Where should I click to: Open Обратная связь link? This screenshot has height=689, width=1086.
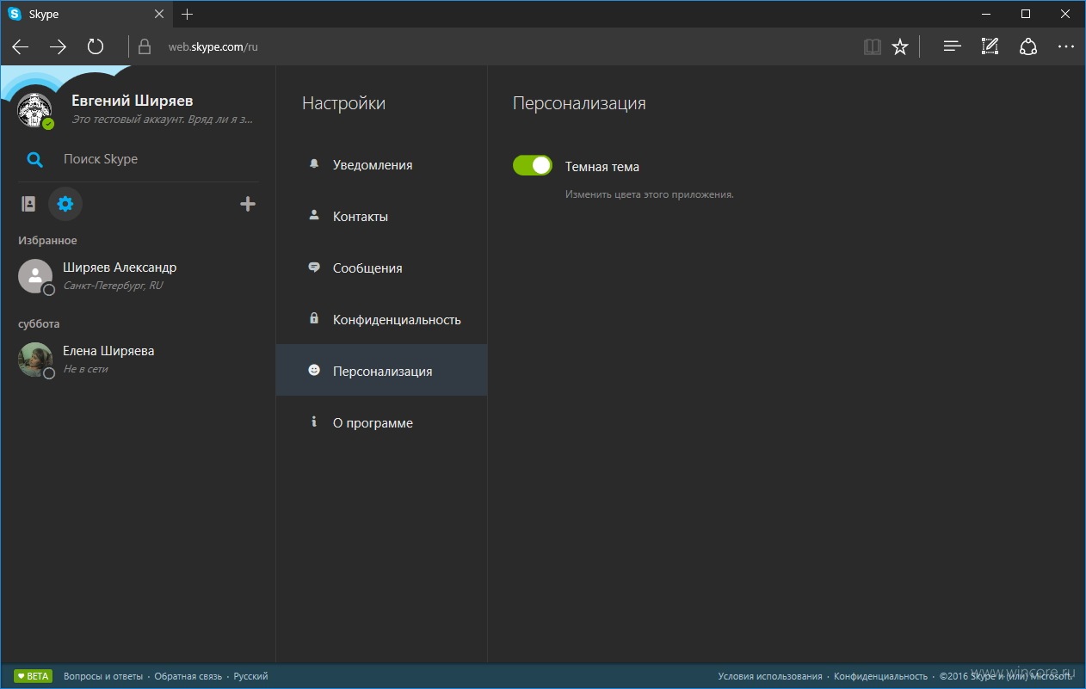click(x=188, y=676)
